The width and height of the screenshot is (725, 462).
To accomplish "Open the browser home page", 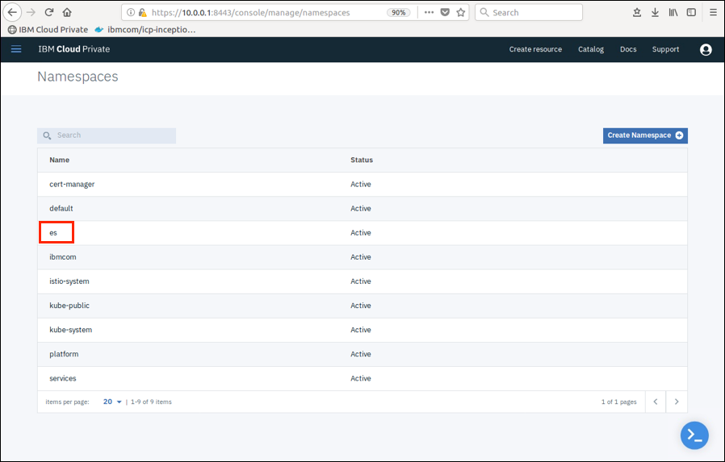I will [x=67, y=12].
